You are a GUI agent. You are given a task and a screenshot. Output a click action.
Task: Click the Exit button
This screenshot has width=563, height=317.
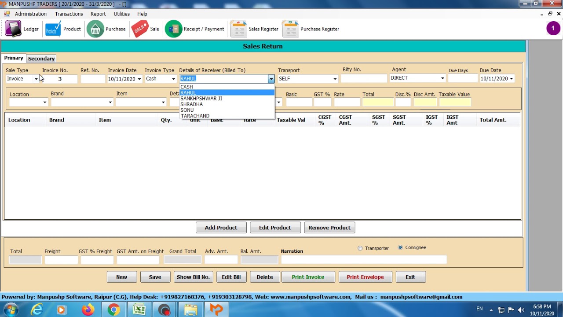pos(410,277)
